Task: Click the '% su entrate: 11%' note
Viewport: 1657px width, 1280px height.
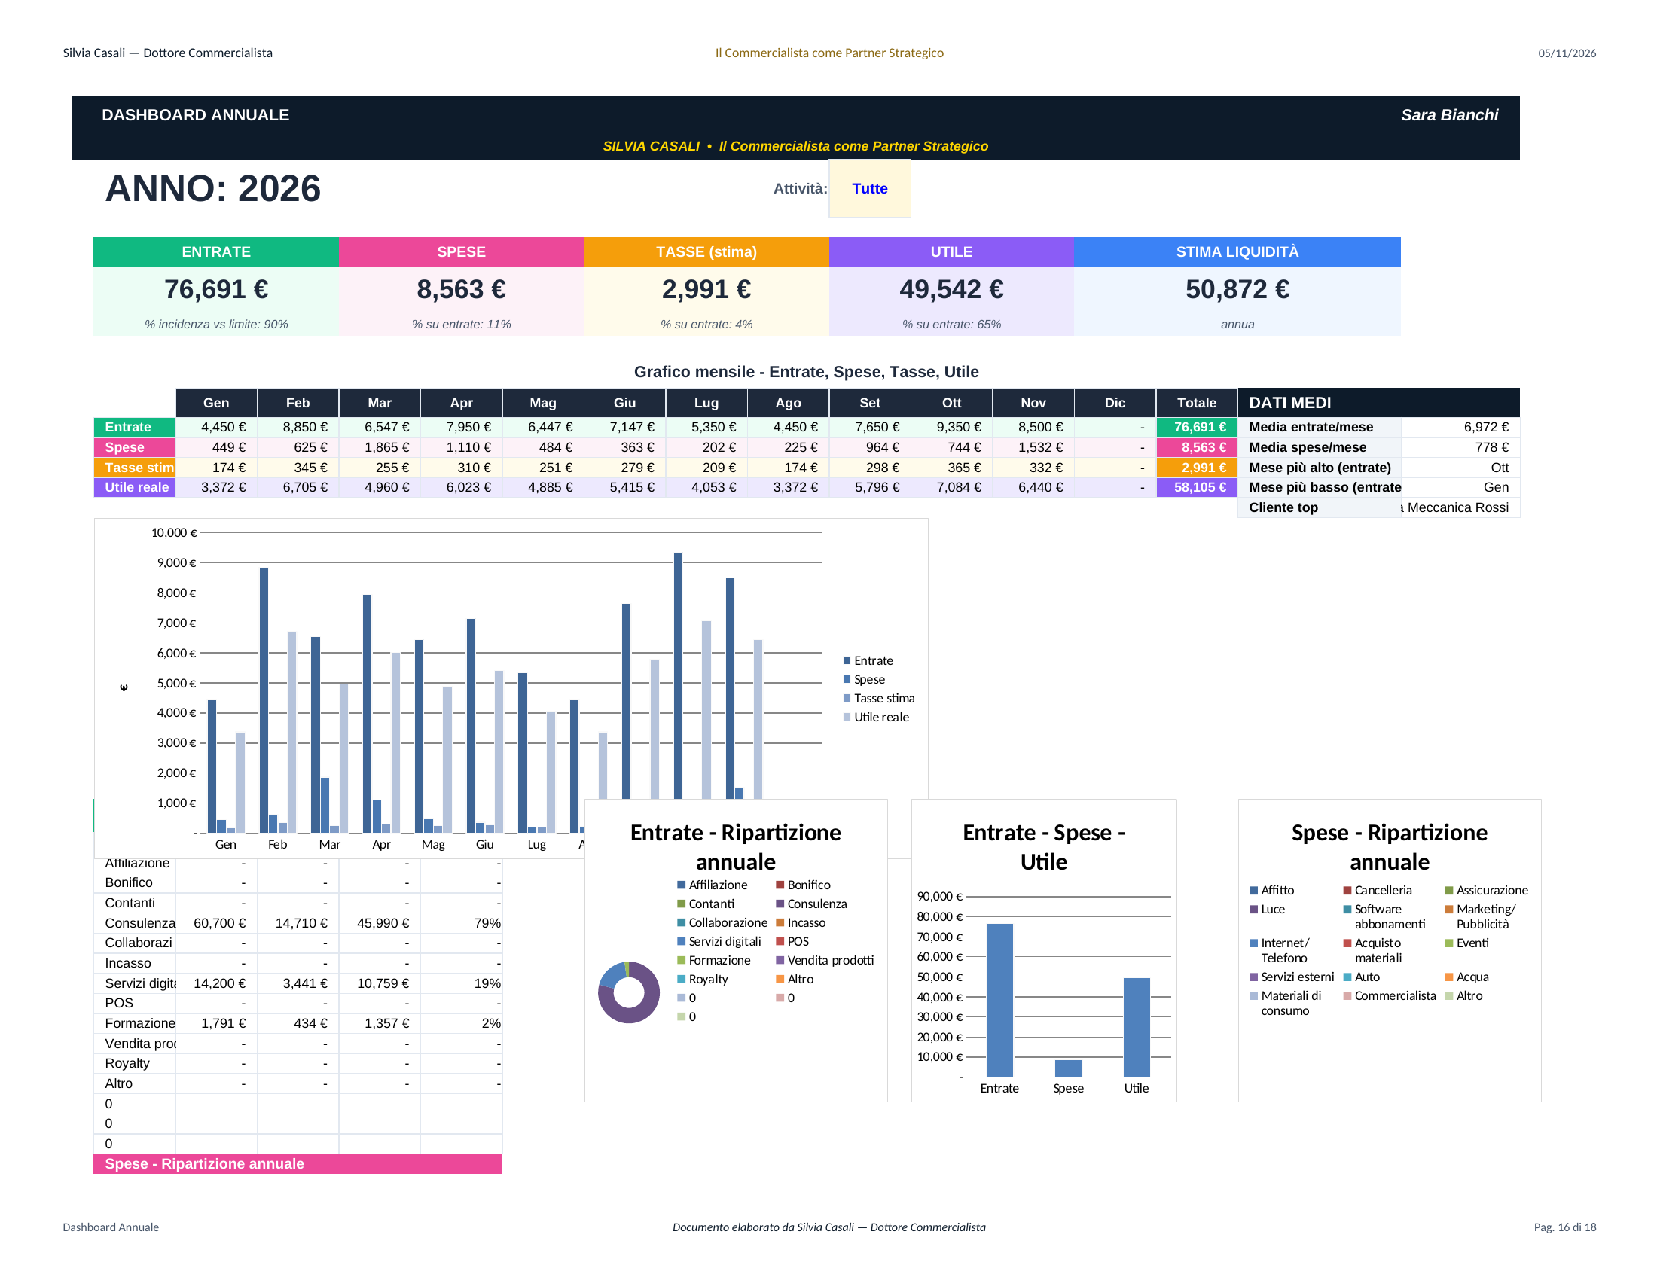Action: [461, 325]
